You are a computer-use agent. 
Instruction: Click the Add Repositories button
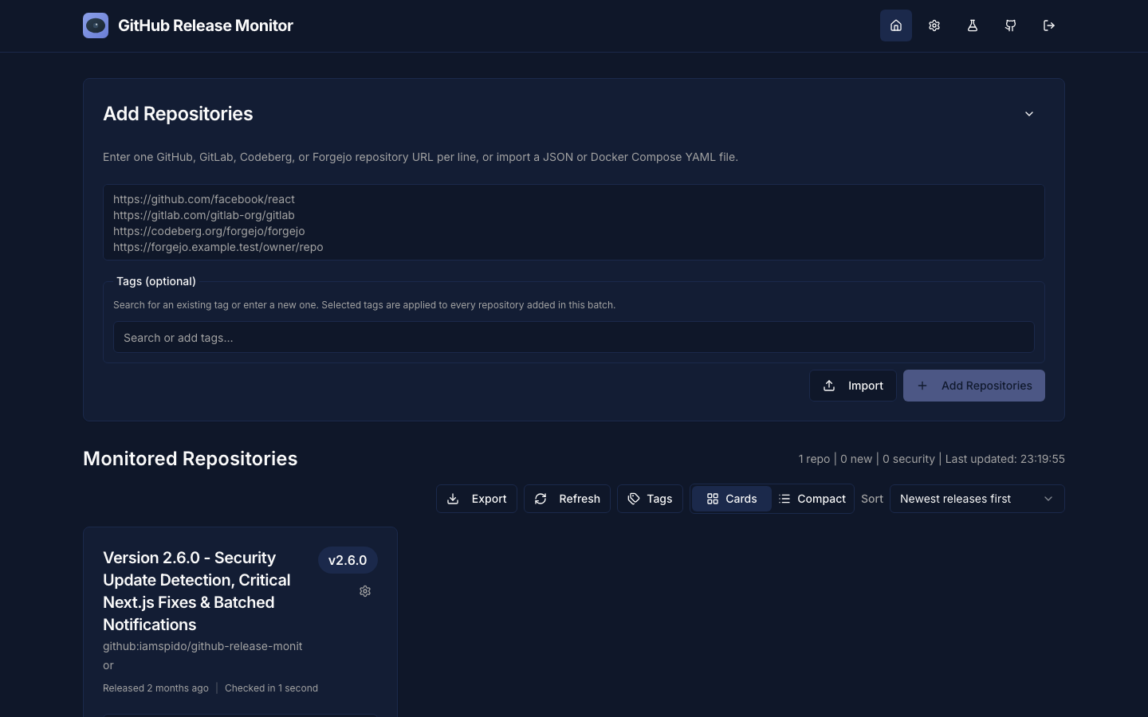point(974,386)
